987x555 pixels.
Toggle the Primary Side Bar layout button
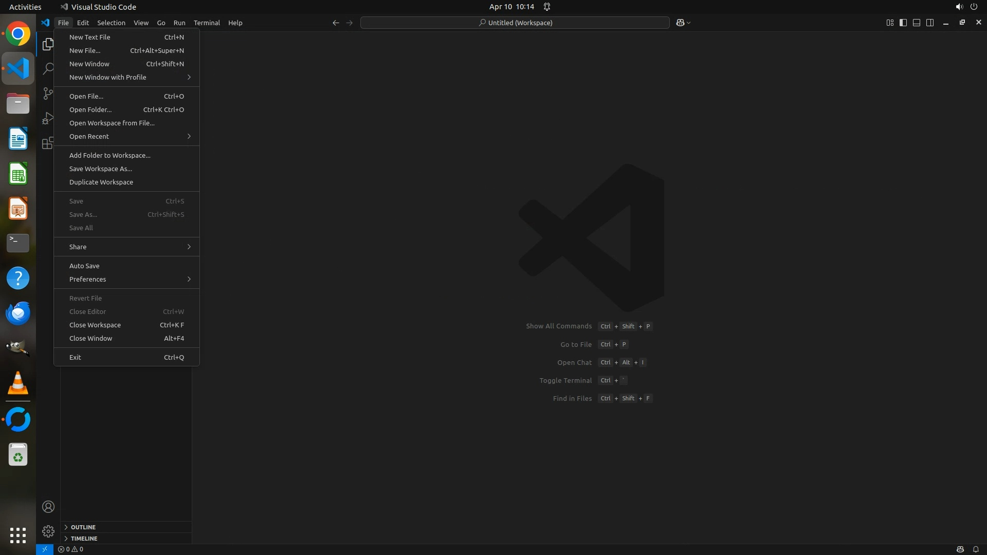[x=903, y=23]
